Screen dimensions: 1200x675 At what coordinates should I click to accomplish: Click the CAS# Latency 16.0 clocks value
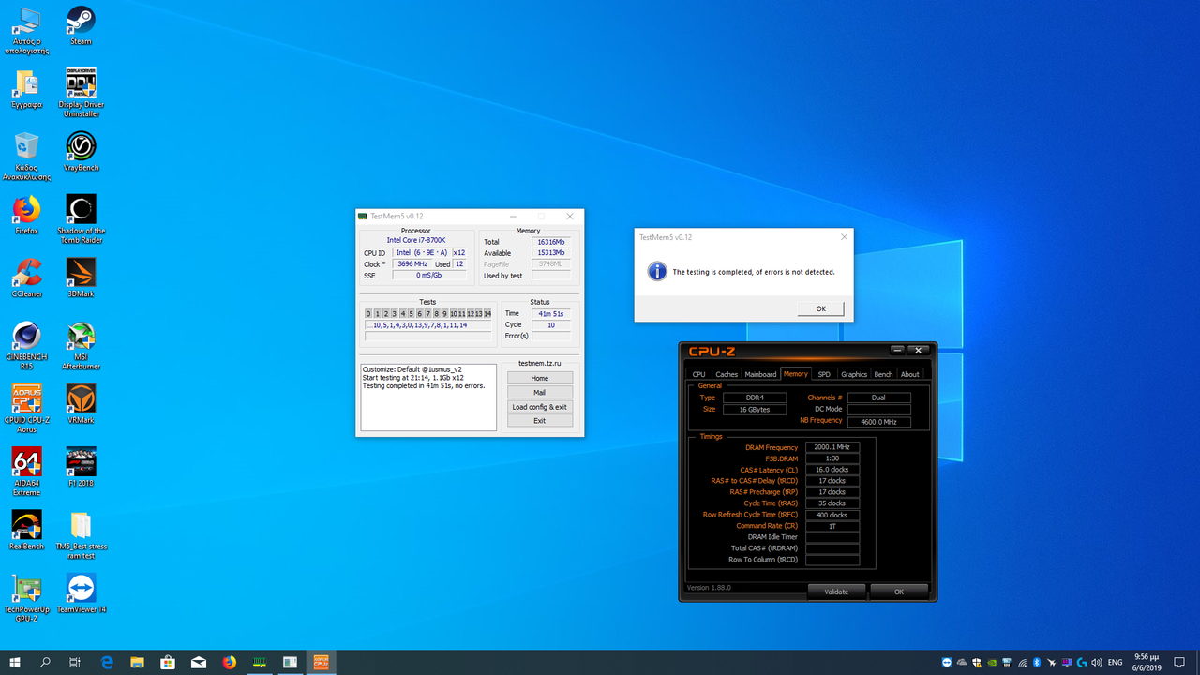pyautogui.click(x=832, y=470)
